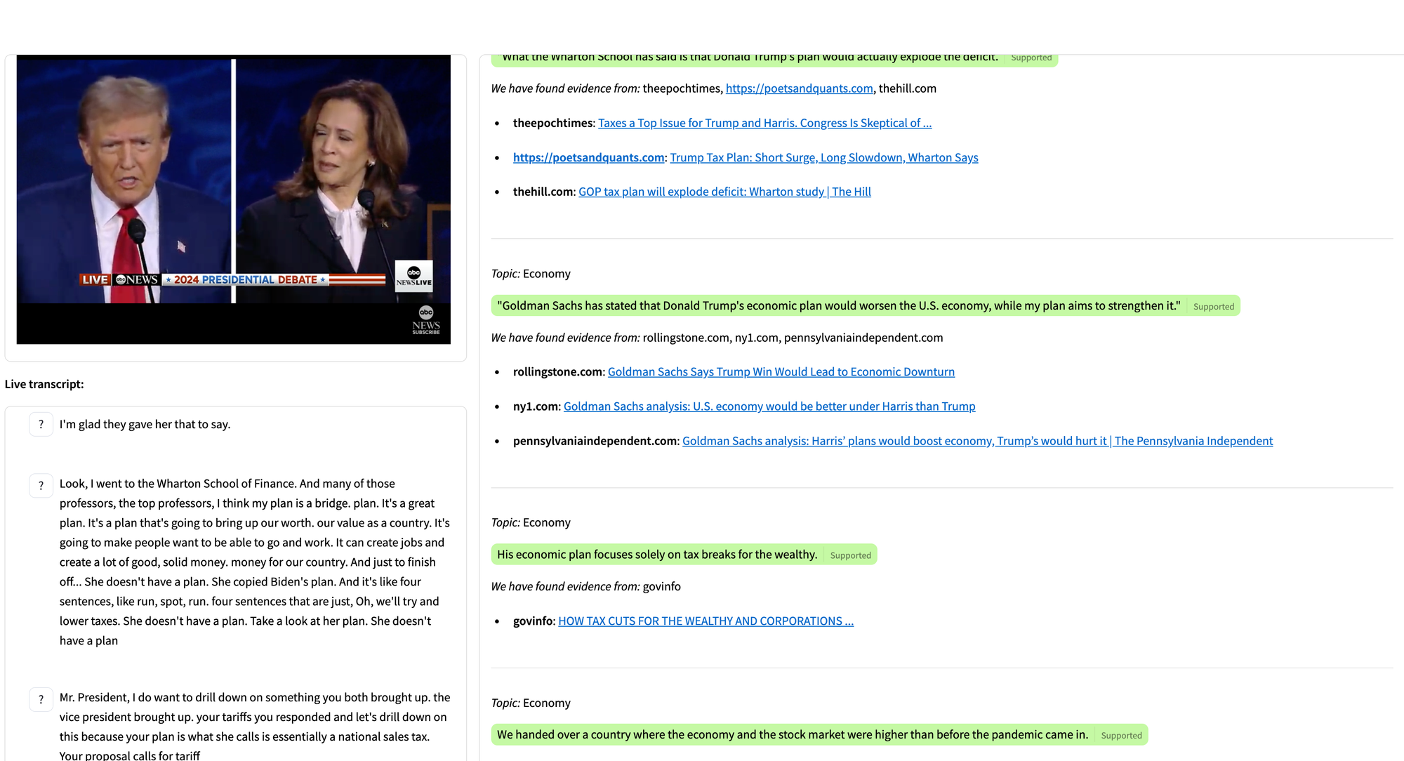This screenshot has width=1404, height=761.
Task: Click the speaker icon beside the "Mr. President" transcript entry
Action: coord(41,699)
